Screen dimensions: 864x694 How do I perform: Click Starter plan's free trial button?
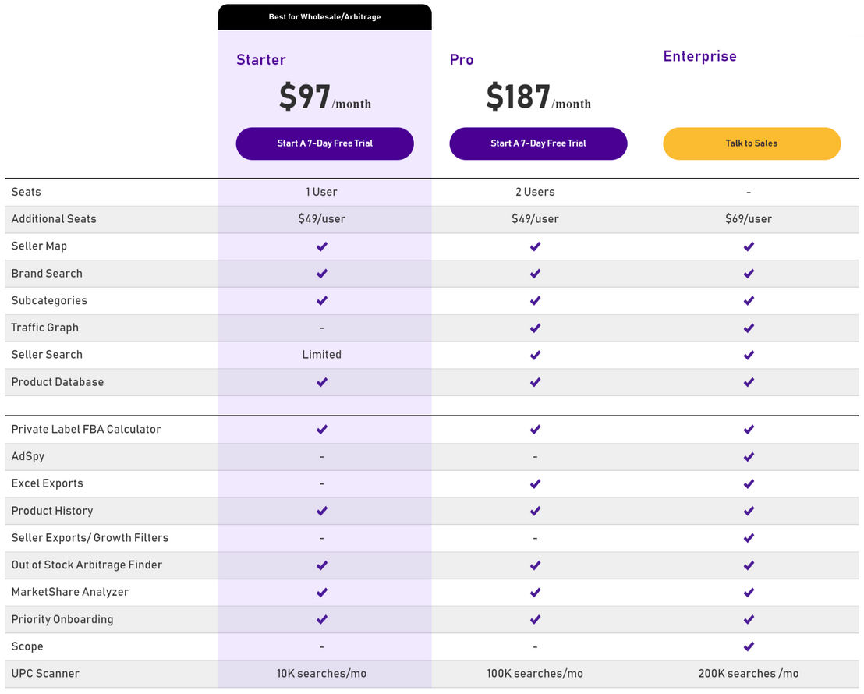324,143
